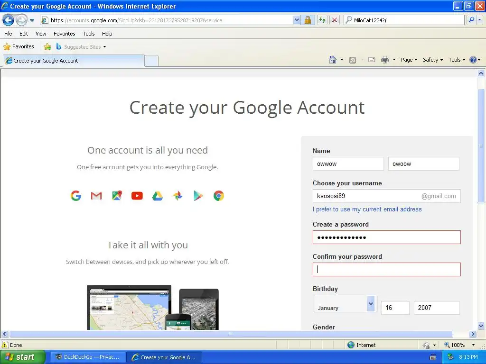This screenshot has width=486, height=364.
Task: Click the last name field with owoow
Action: point(424,164)
